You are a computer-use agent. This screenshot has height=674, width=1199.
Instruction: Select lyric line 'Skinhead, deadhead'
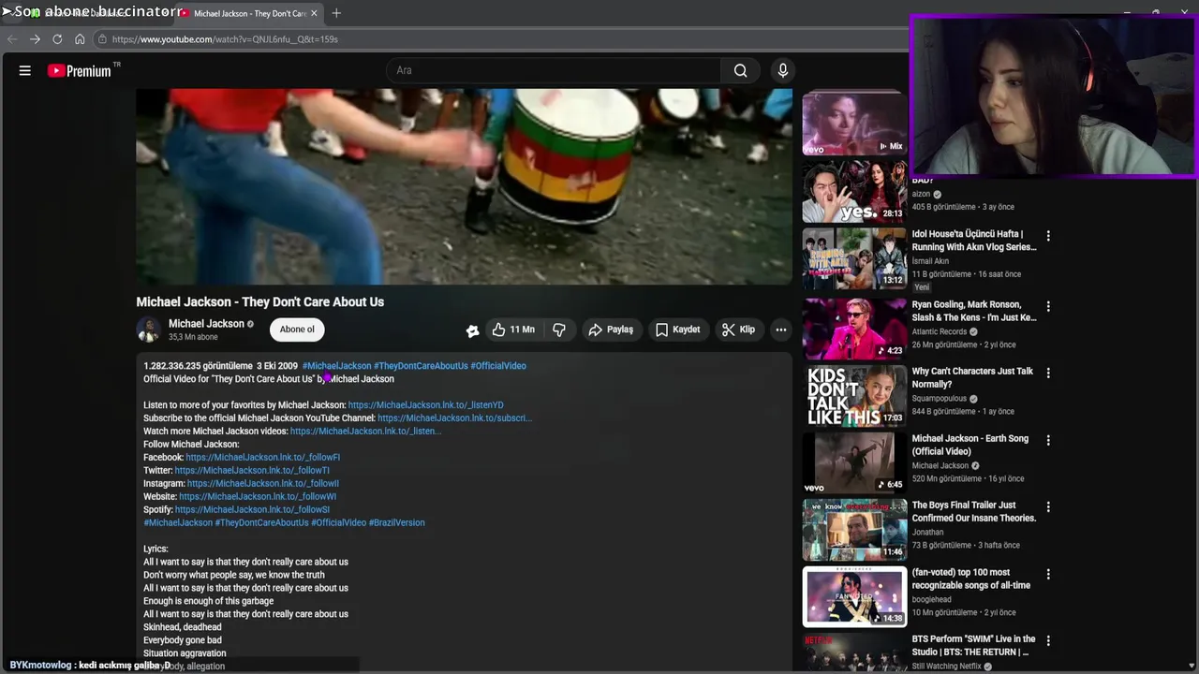click(x=183, y=627)
